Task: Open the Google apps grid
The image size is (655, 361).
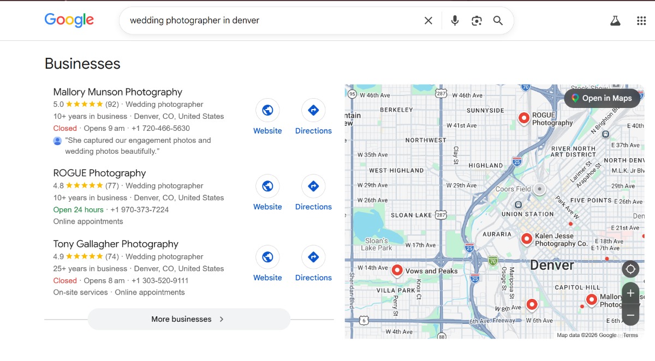Action: (641, 21)
